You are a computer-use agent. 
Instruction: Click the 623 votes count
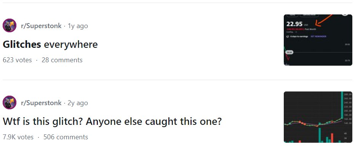[17, 60]
